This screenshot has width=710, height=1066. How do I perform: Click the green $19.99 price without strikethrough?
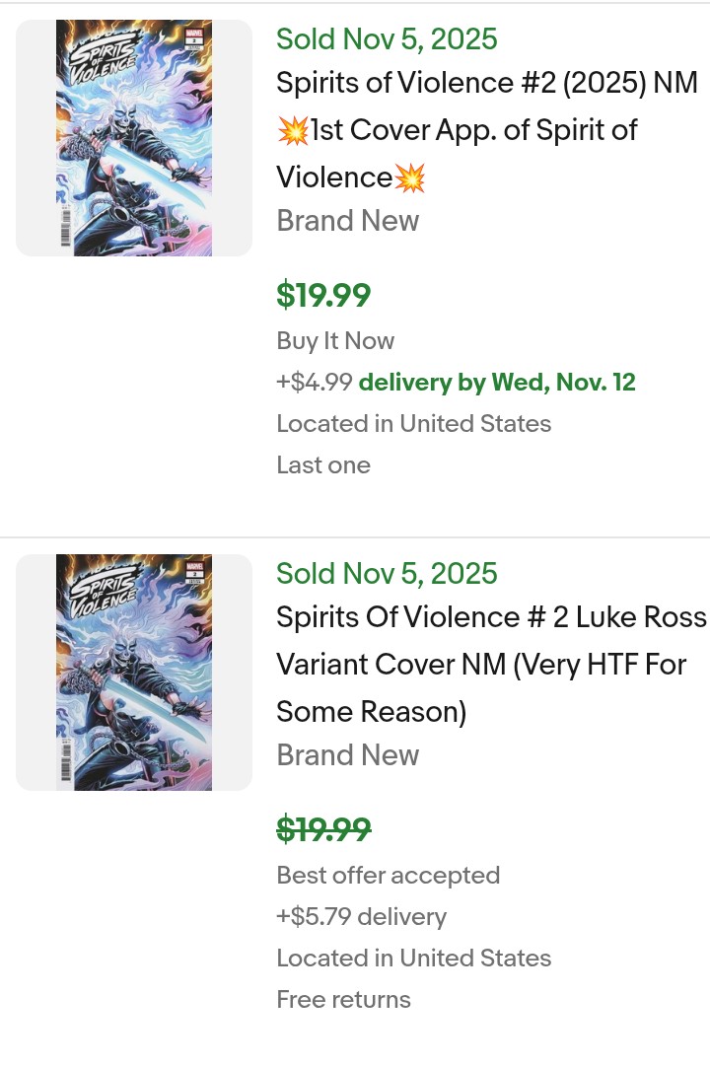click(x=323, y=295)
